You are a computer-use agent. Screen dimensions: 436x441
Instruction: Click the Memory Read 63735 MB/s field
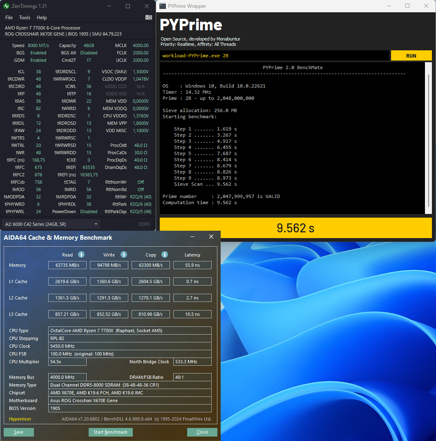click(x=67, y=265)
